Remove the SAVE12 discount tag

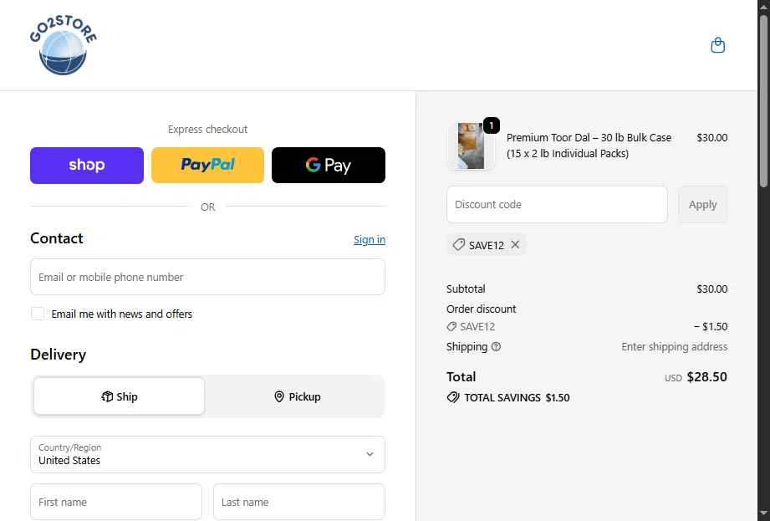tap(515, 244)
